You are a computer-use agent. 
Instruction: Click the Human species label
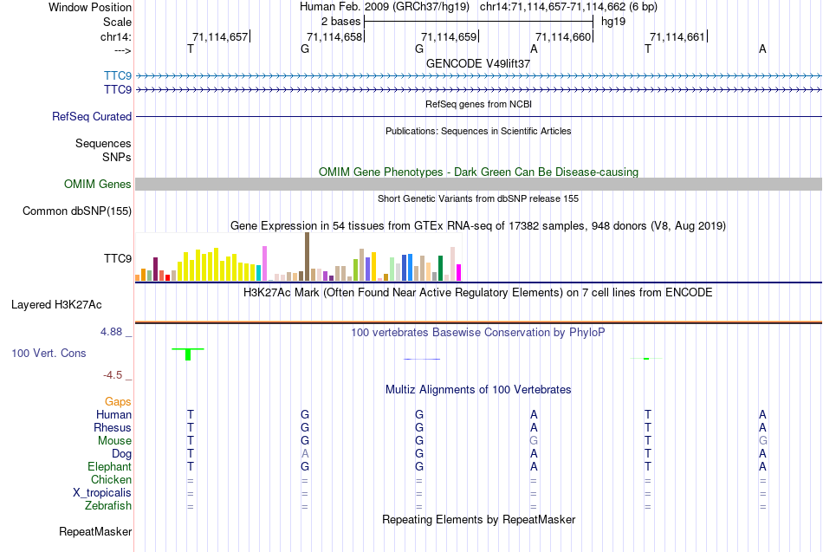point(113,414)
